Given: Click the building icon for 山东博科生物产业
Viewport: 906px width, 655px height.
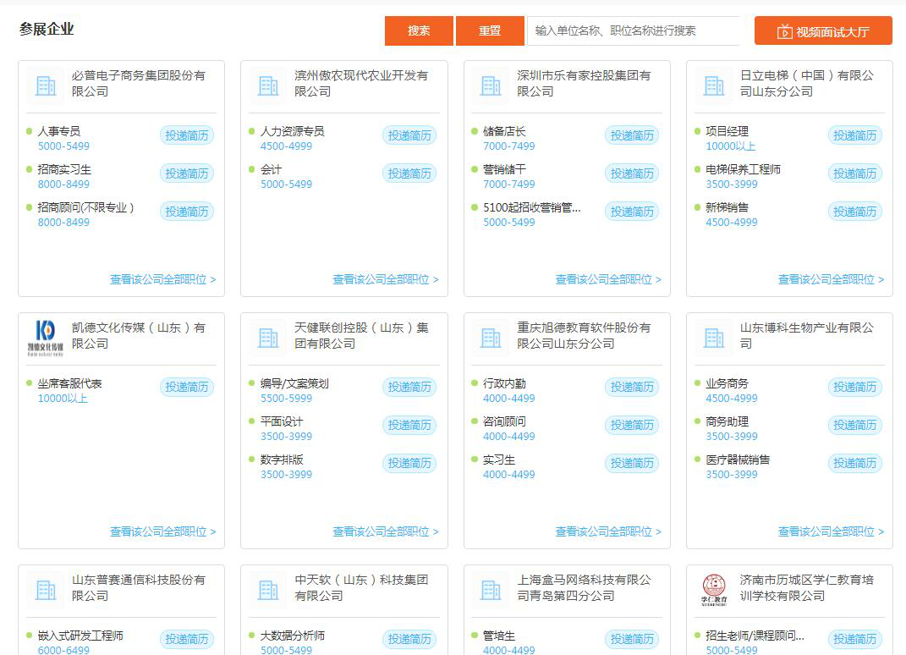Looking at the screenshot, I should click(714, 338).
